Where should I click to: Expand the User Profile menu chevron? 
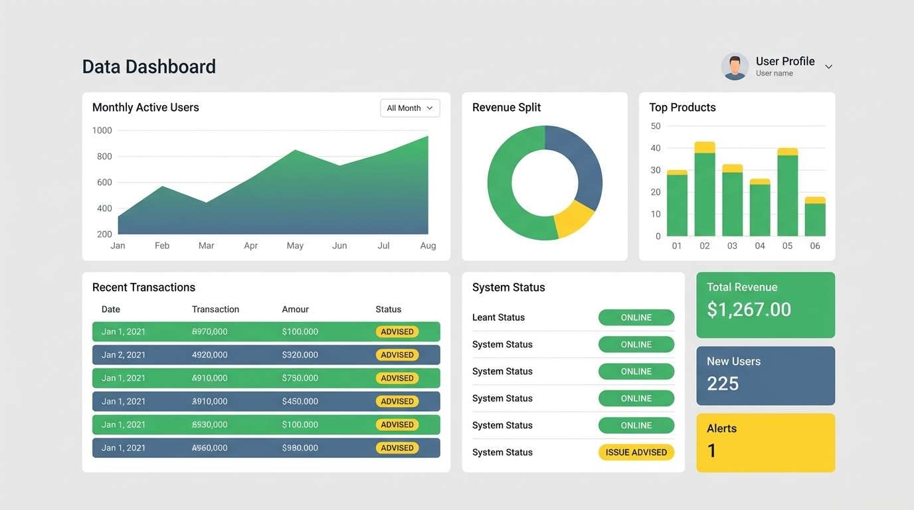(828, 66)
